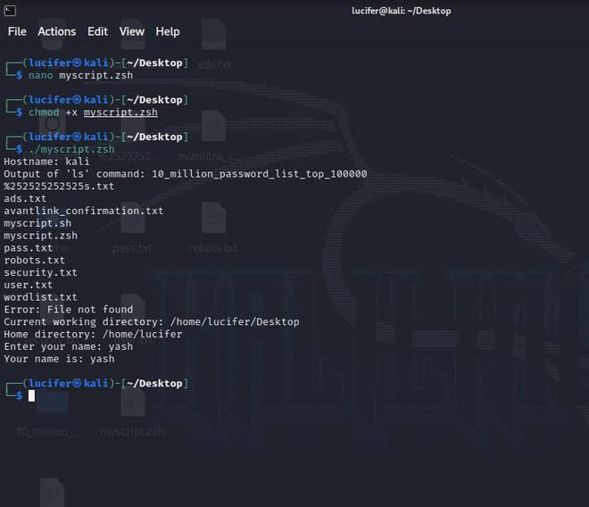Screen dimensions: 589x507
Task: Open the File menu
Action: click(17, 31)
